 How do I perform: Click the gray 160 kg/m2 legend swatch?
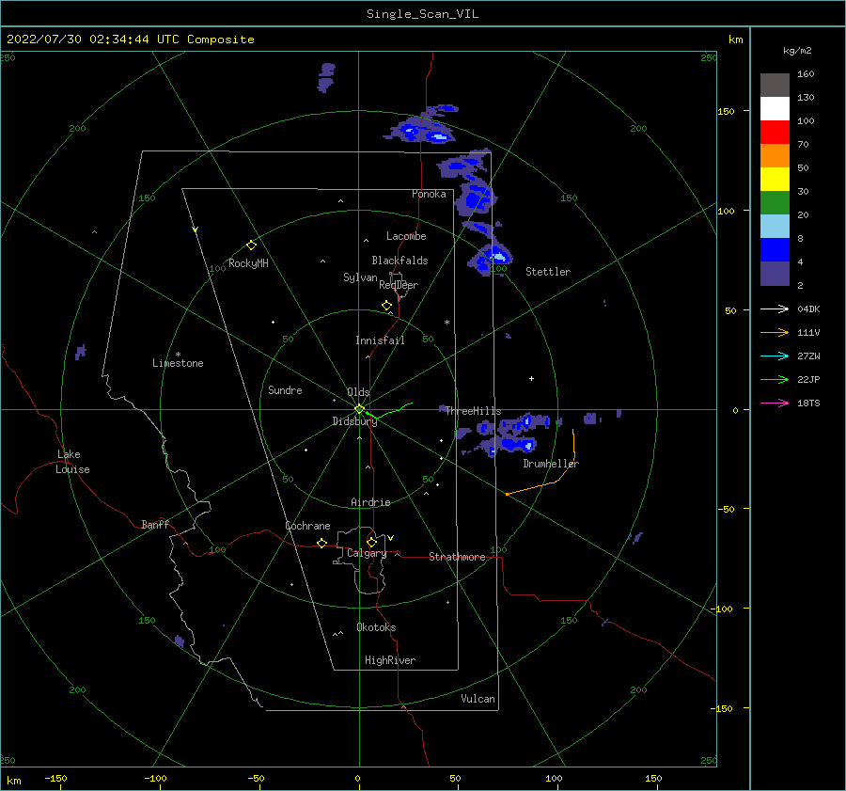pyautogui.click(x=775, y=86)
